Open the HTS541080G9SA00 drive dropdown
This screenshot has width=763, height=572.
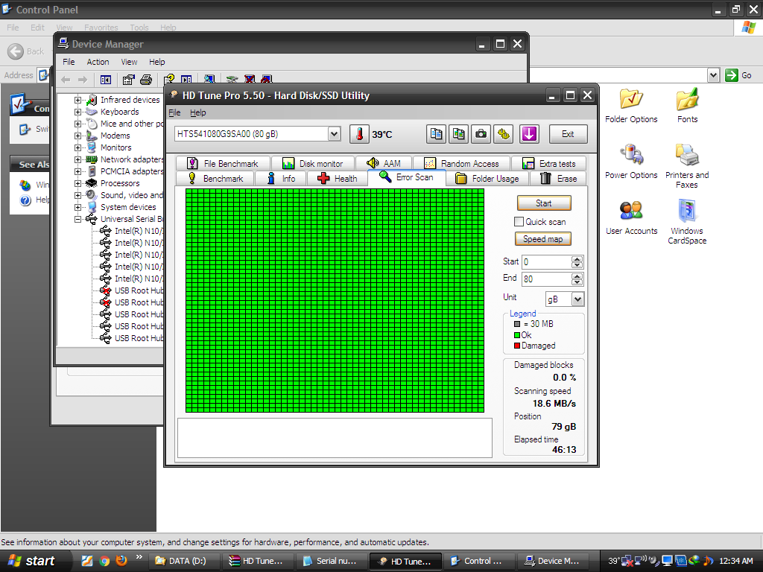[334, 134]
